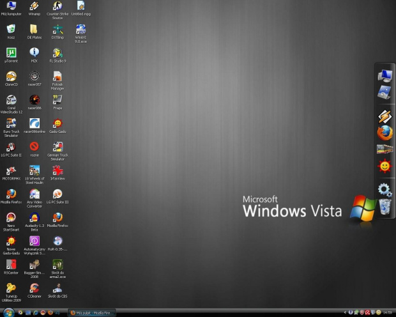This screenshot has height=317, width=396.
Task: Select the racer086 desktop icon
Action: click(x=34, y=102)
